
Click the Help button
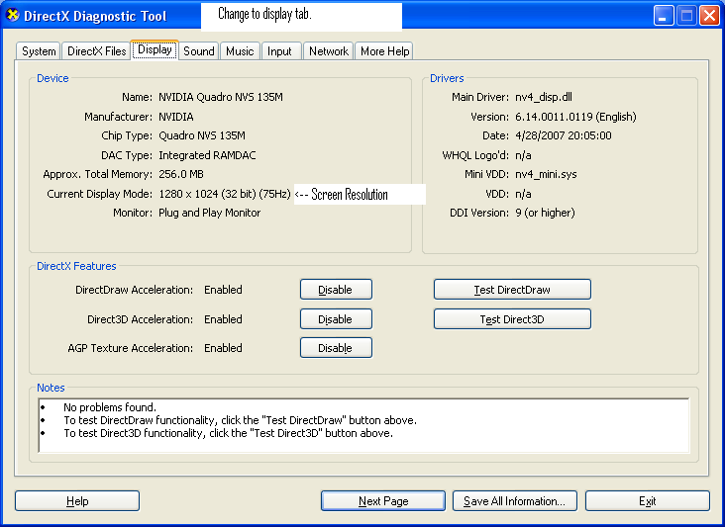pyautogui.click(x=77, y=501)
